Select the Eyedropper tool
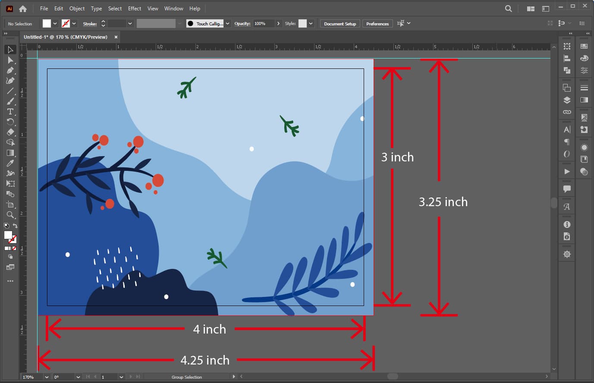Viewport: 594px width, 383px height. pyautogui.click(x=10, y=163)
